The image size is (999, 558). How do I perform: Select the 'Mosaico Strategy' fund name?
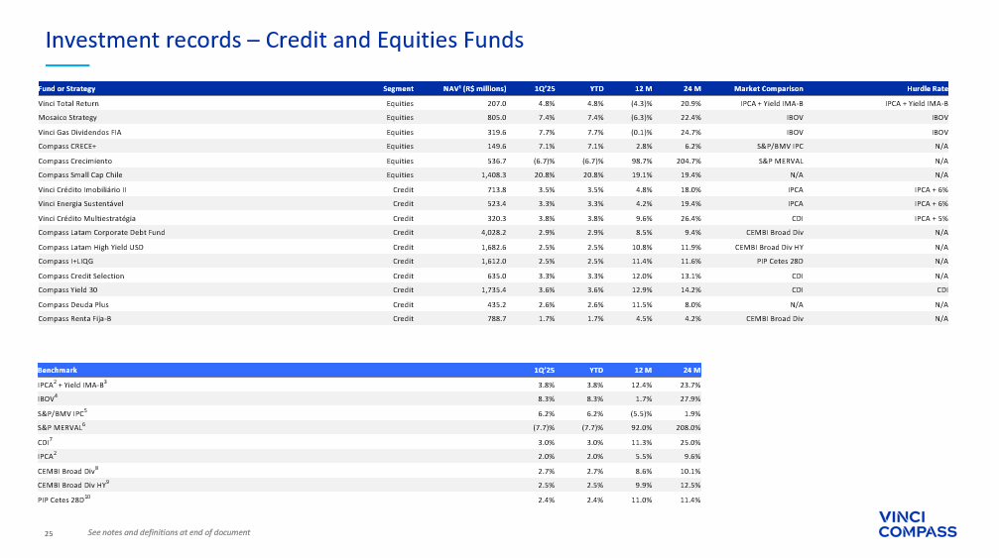coord(67,118)
